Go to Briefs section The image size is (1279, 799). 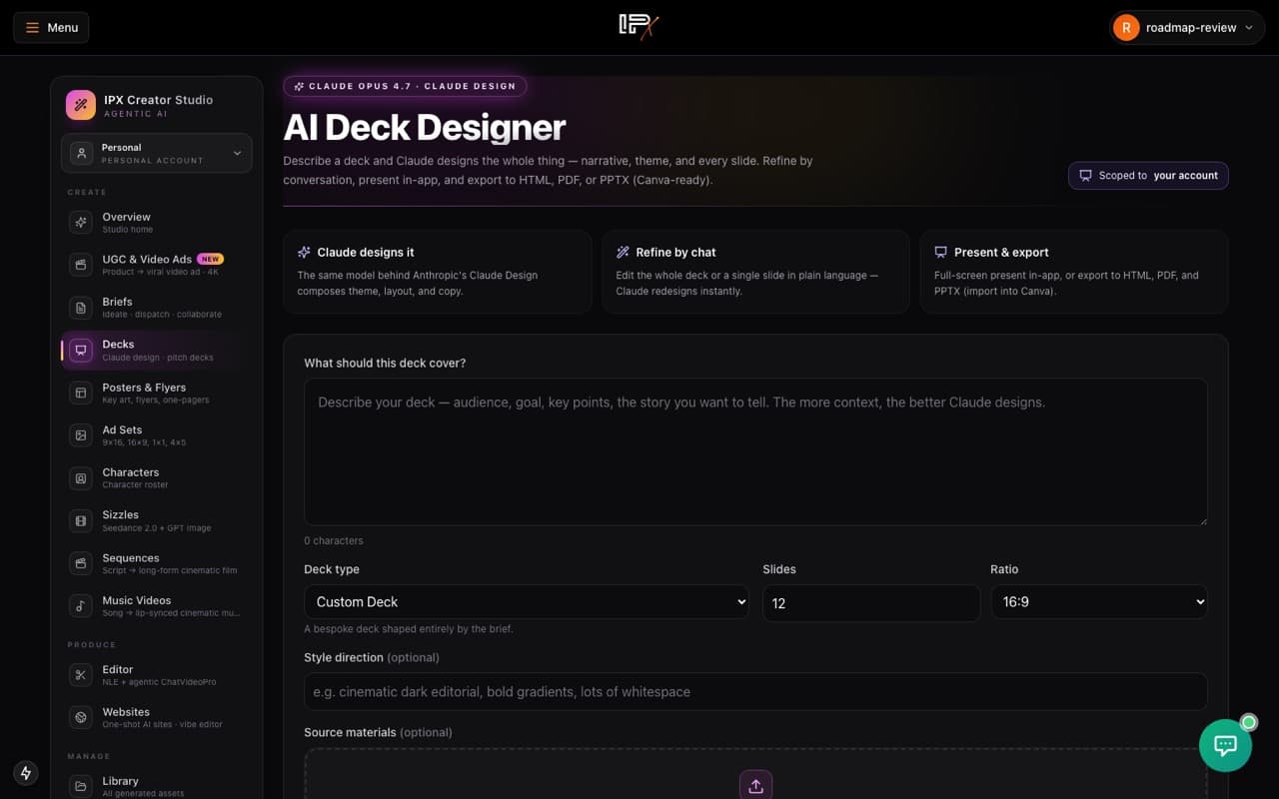coord(157,307)
